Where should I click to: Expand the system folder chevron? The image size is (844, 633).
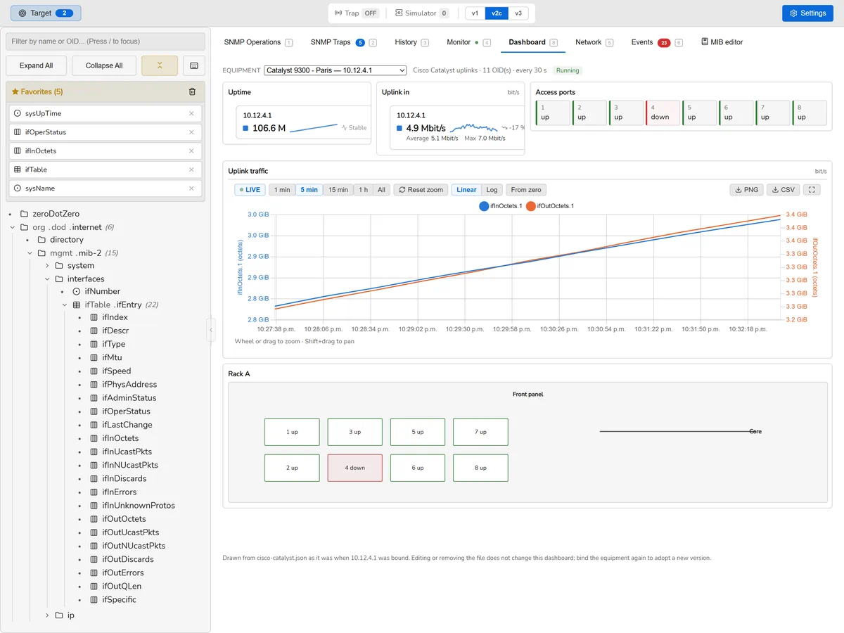(x=48, y=266)
